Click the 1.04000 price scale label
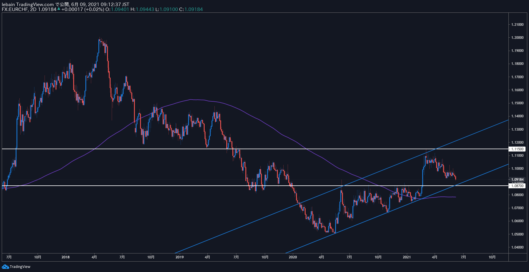Image resolution: width=529 pixels, height=272 pixels. click(517, 247)
